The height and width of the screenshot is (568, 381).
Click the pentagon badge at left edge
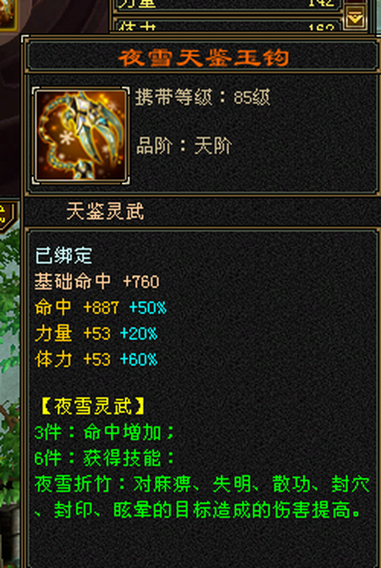click(8, 216)
